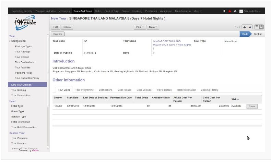Open the chat conversations bubble icon
271x162 pixels.
235,11
